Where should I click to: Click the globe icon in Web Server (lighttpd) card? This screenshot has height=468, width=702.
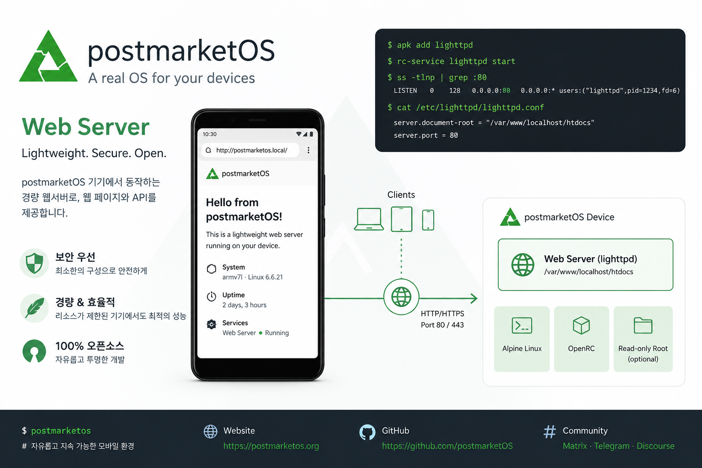click(523, 265)
